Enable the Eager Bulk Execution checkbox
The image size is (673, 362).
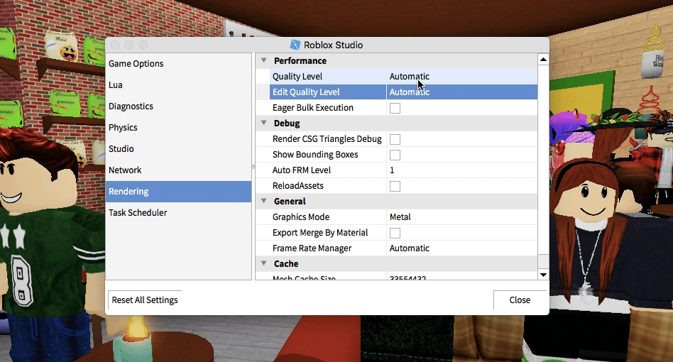(395, 108)
